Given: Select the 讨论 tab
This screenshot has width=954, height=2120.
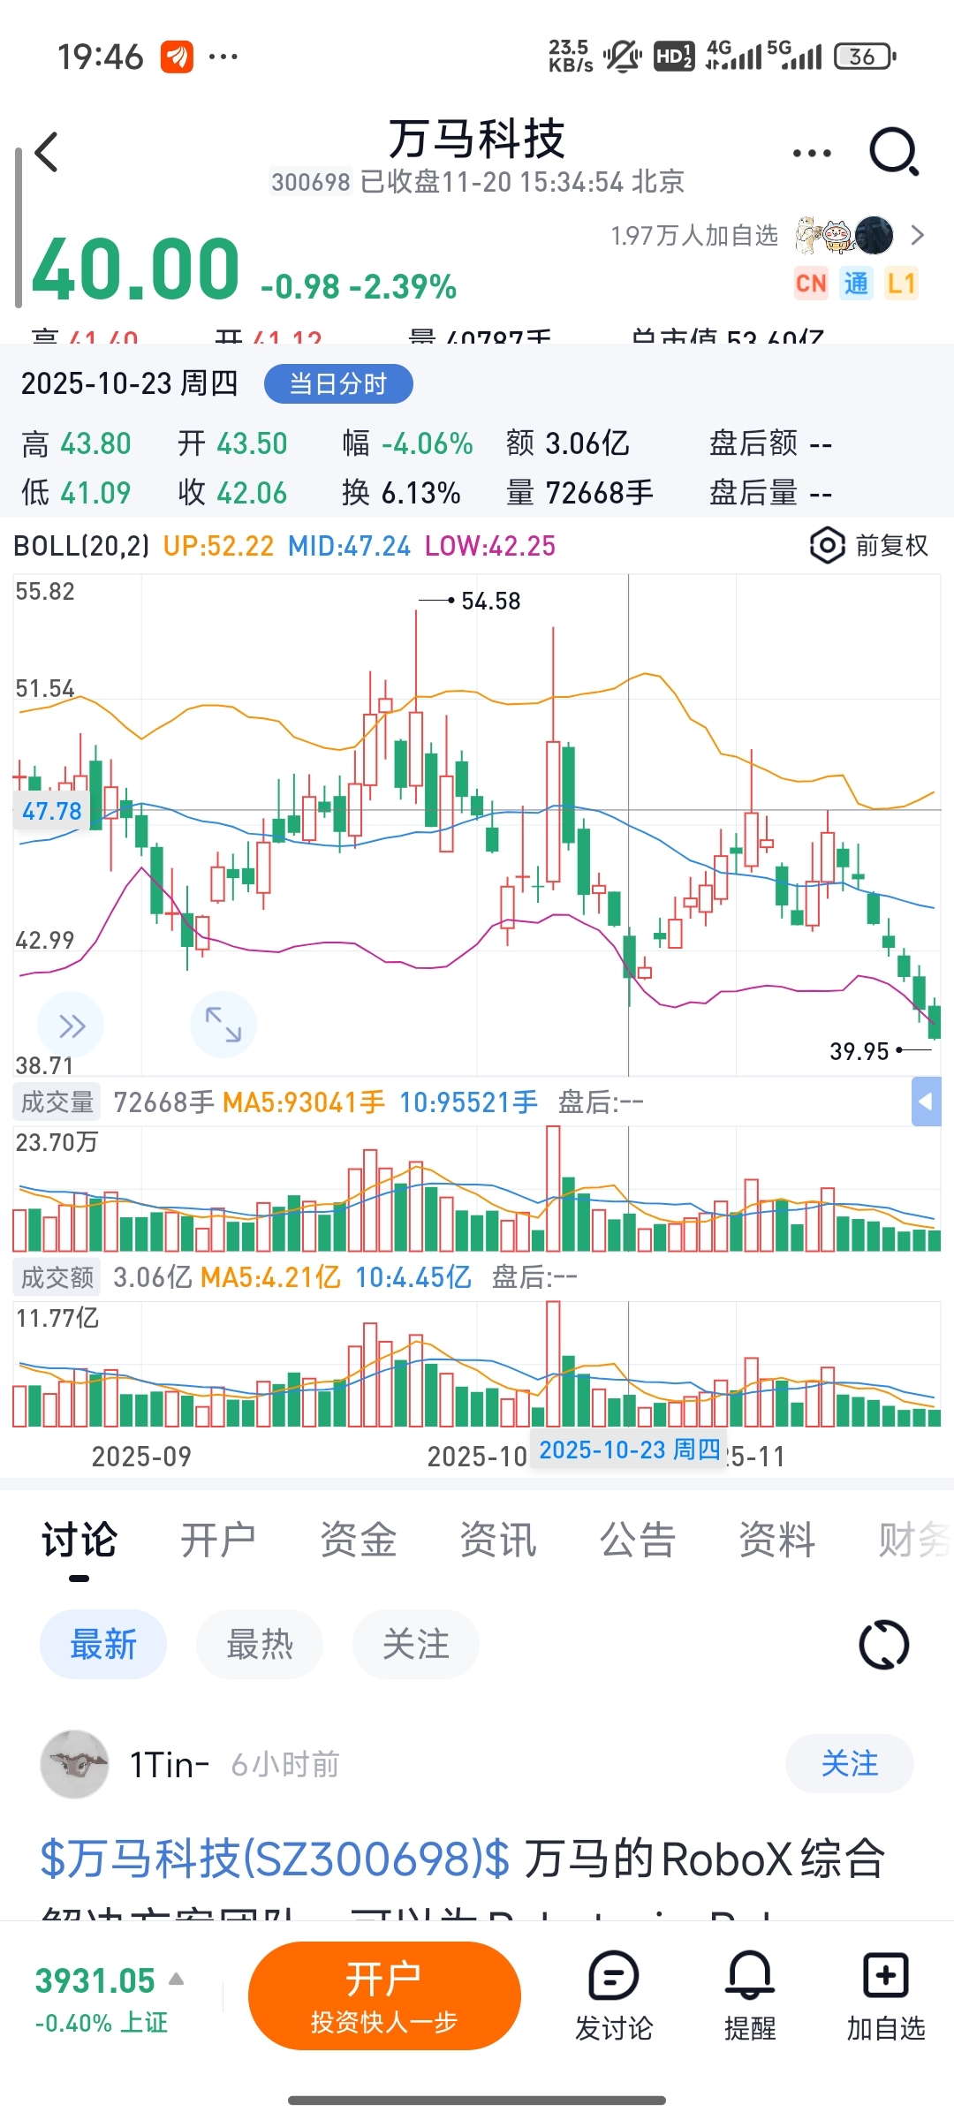Looking at the screenshot, I should [x=79, y=1541].
